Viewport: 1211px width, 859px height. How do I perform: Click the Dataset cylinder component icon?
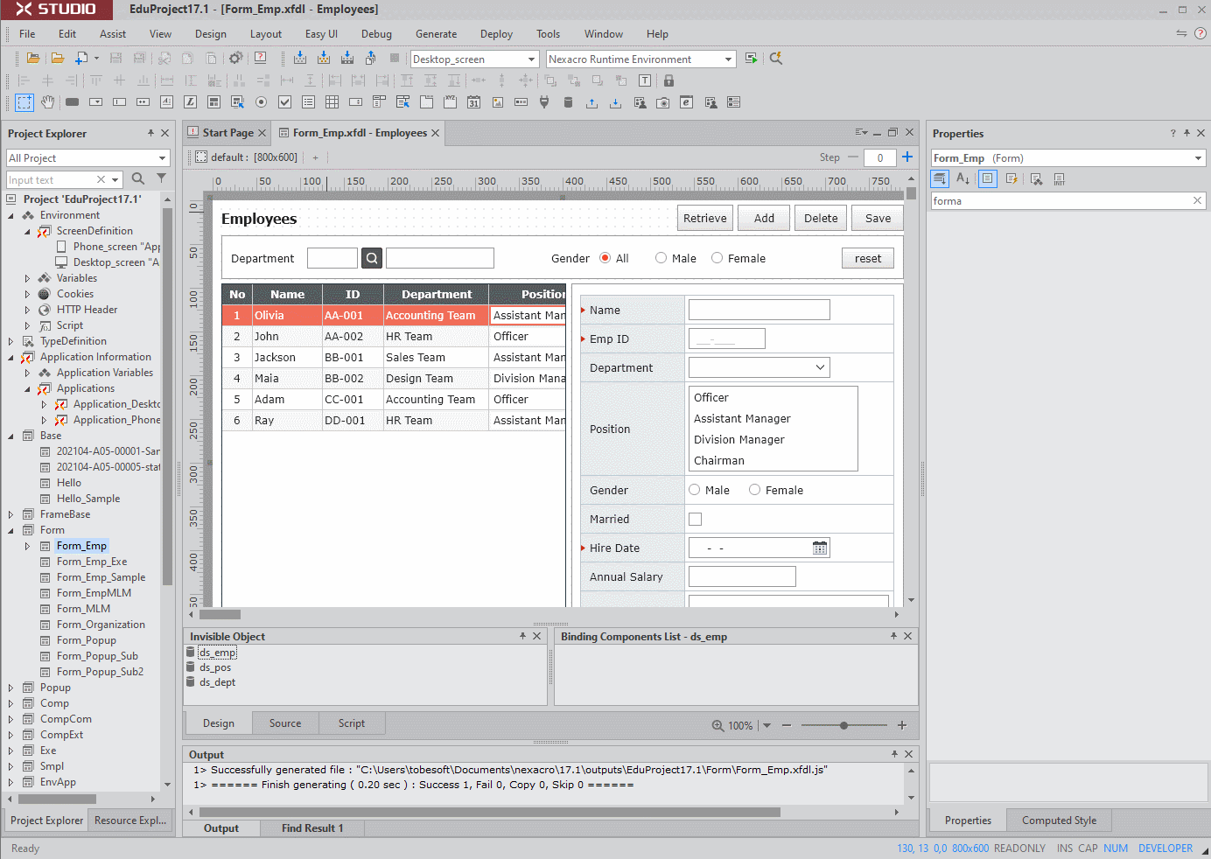click(x=568, y=102)
